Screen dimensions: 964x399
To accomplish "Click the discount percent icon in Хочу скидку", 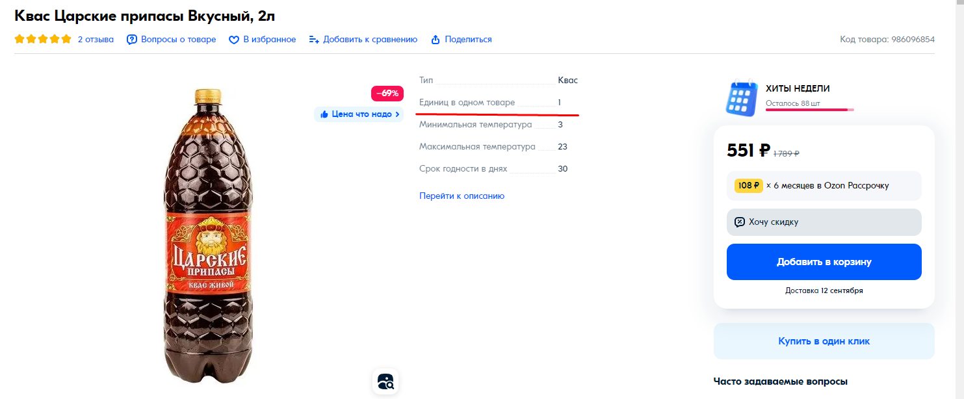I will [740, 222].
